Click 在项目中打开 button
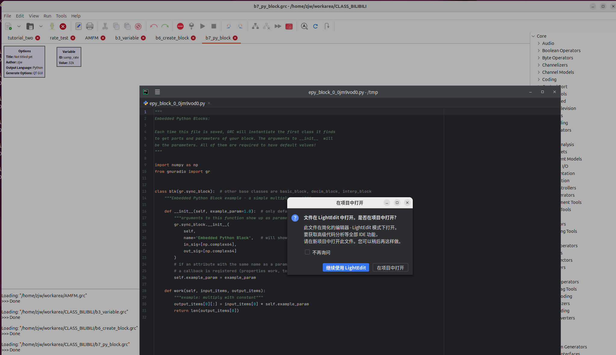The height and width of the screenshot is (355, 616). 390,268
